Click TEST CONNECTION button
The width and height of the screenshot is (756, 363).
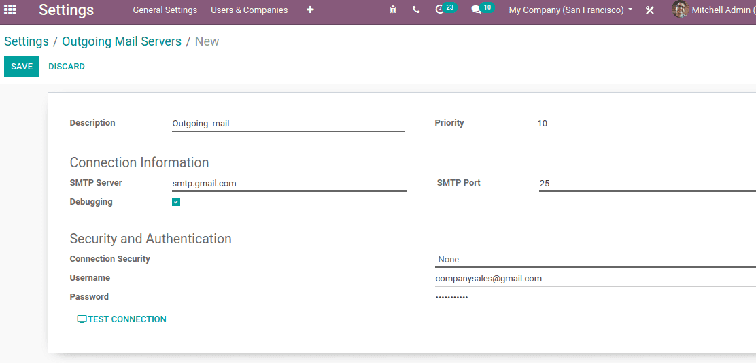pos(122,319)
